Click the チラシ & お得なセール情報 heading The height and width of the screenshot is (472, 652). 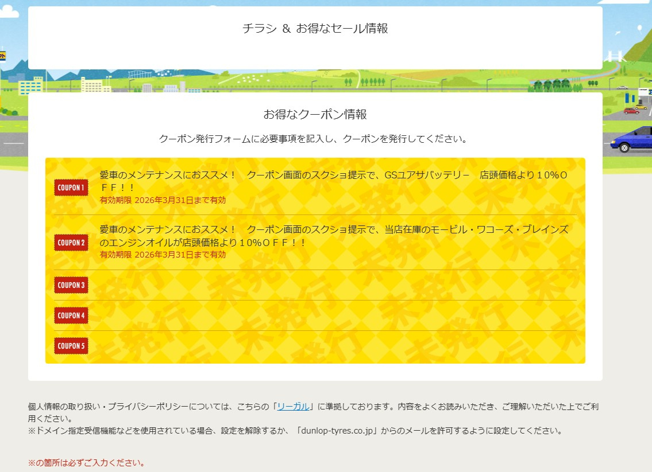315,29
